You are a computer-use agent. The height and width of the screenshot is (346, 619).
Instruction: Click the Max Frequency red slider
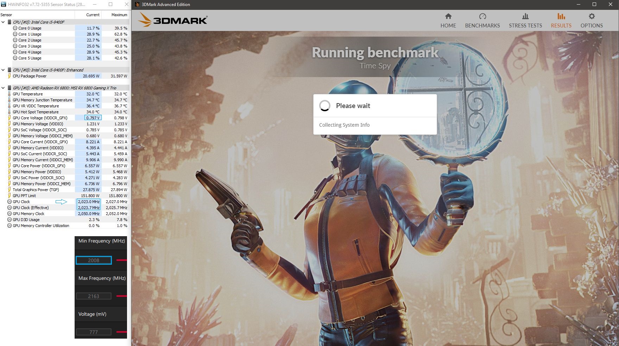121,296
